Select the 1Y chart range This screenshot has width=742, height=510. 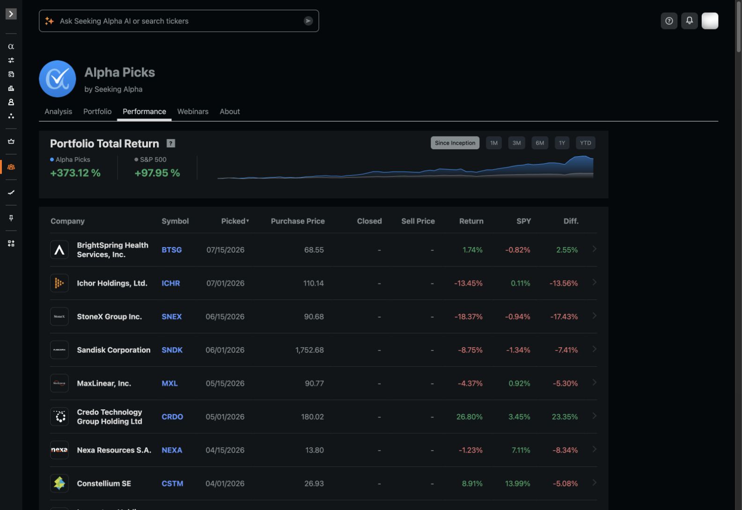(562, 143)
